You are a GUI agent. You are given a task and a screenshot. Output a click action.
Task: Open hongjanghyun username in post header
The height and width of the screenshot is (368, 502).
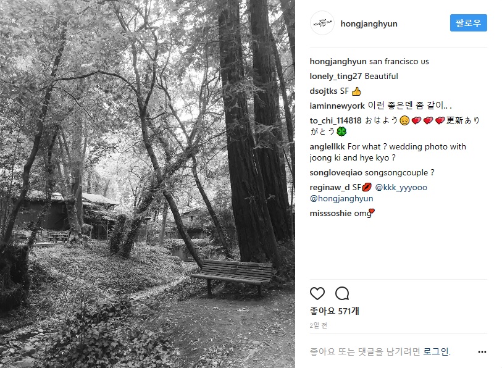369,23
